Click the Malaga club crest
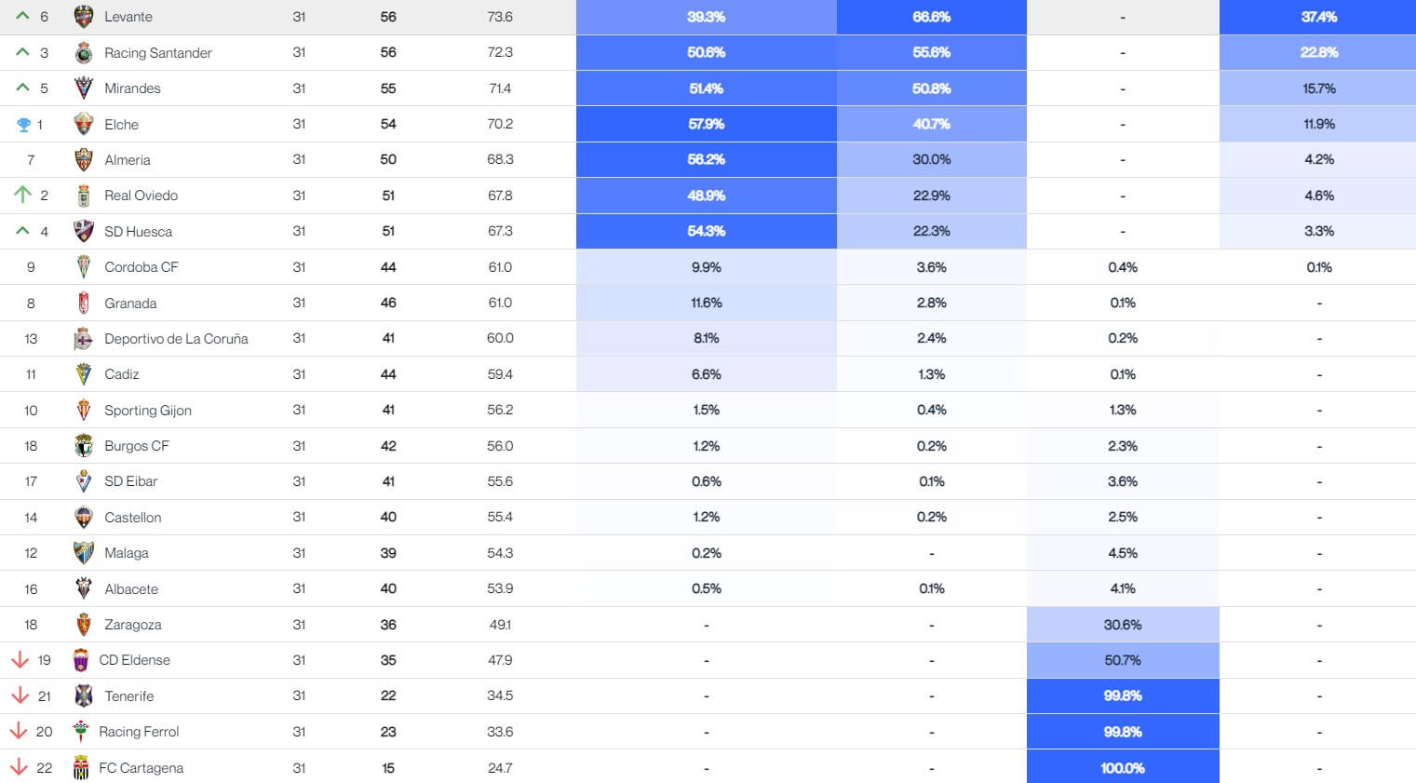 point(84,553)
